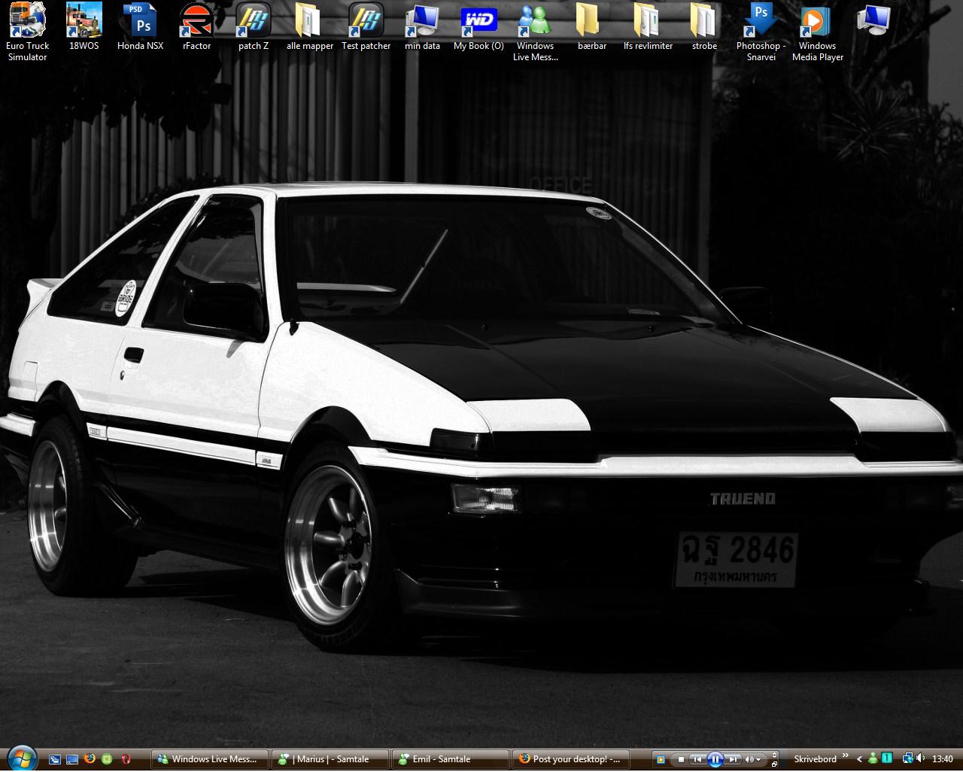The image size is (963, 772).
Task: Open Photoshop - Snarvei shortcut
Action: 761,21
